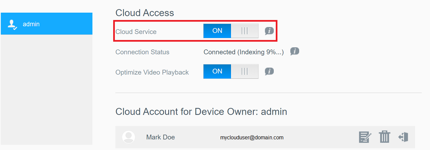430x150 pixels.
Task: Open the Connection Status info icon
Action: point(294,51)
